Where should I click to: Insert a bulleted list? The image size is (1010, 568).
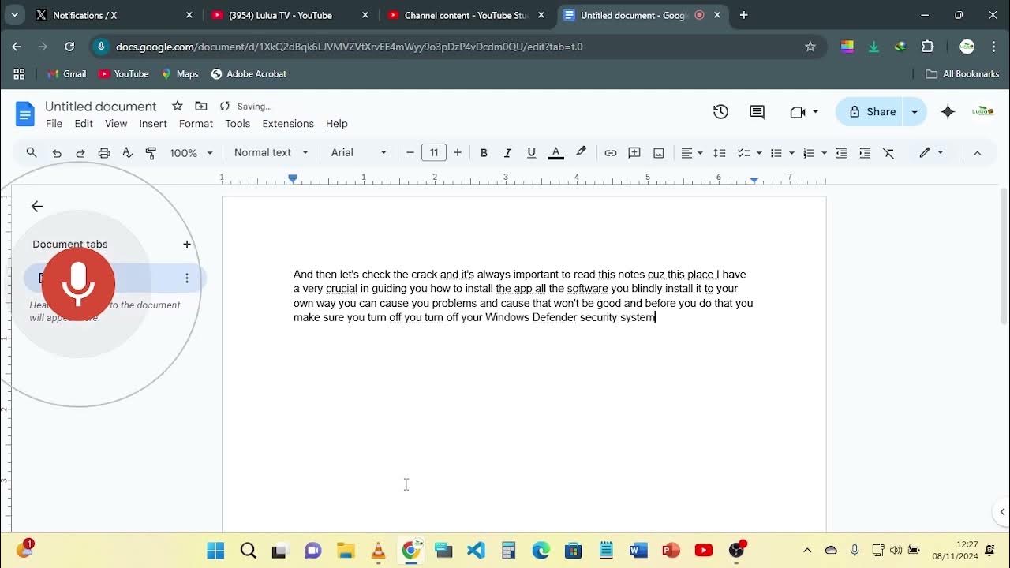(776, 153)
